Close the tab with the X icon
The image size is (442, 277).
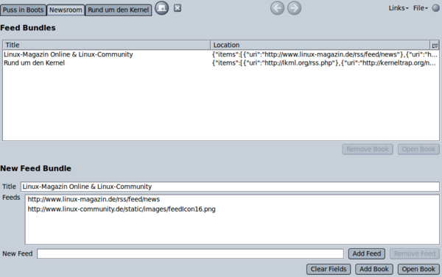pyautogui.click(x=178, y=8)
